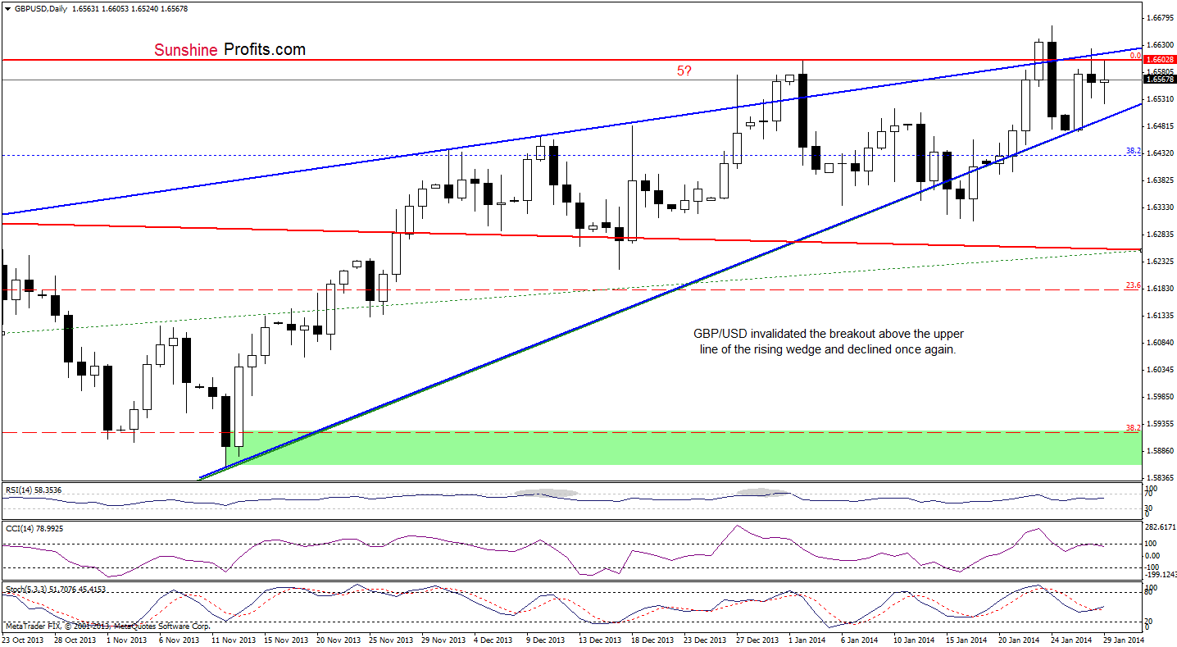Click the 1.58365 price axis label
This screenshot has height=647, width=1177.
tap(1160, 477)
